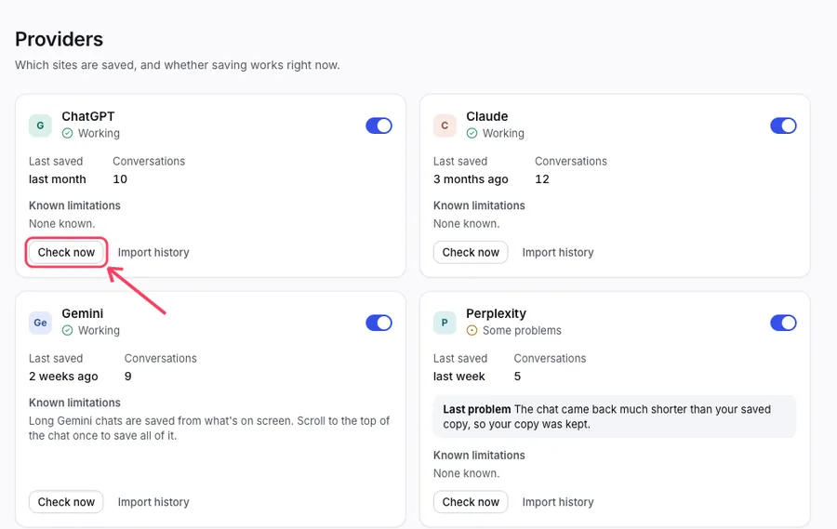837x529 pixels.
Task: Select the Perplexity provider name
Action: point(496,313)
